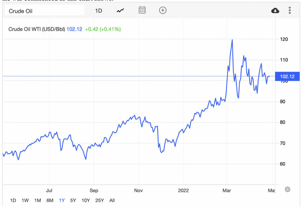The height and width of the screenshot is (209, 301).
Task: Click the Mar date axis label
Action: pyautogui.click(x=227, y=191)
